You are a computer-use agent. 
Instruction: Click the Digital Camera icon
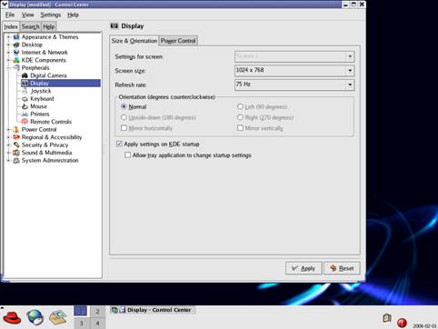click(x=25, y=75)
